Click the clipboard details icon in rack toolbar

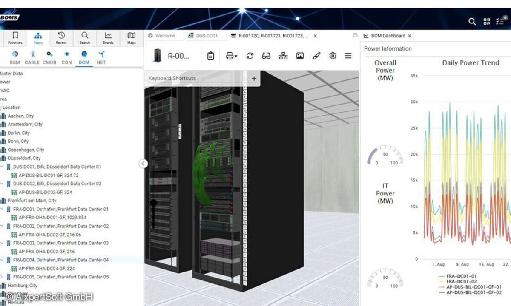tap(210, 56)
